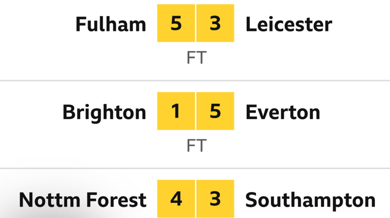Click divider line below Fulham–Leicester match
The width and height of the screenshot is (390, 218).
tap(195, 81)
